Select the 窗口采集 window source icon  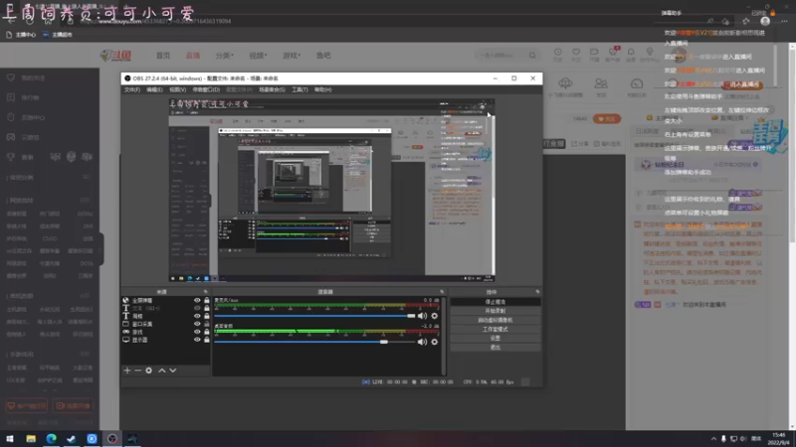pos(126,324)
